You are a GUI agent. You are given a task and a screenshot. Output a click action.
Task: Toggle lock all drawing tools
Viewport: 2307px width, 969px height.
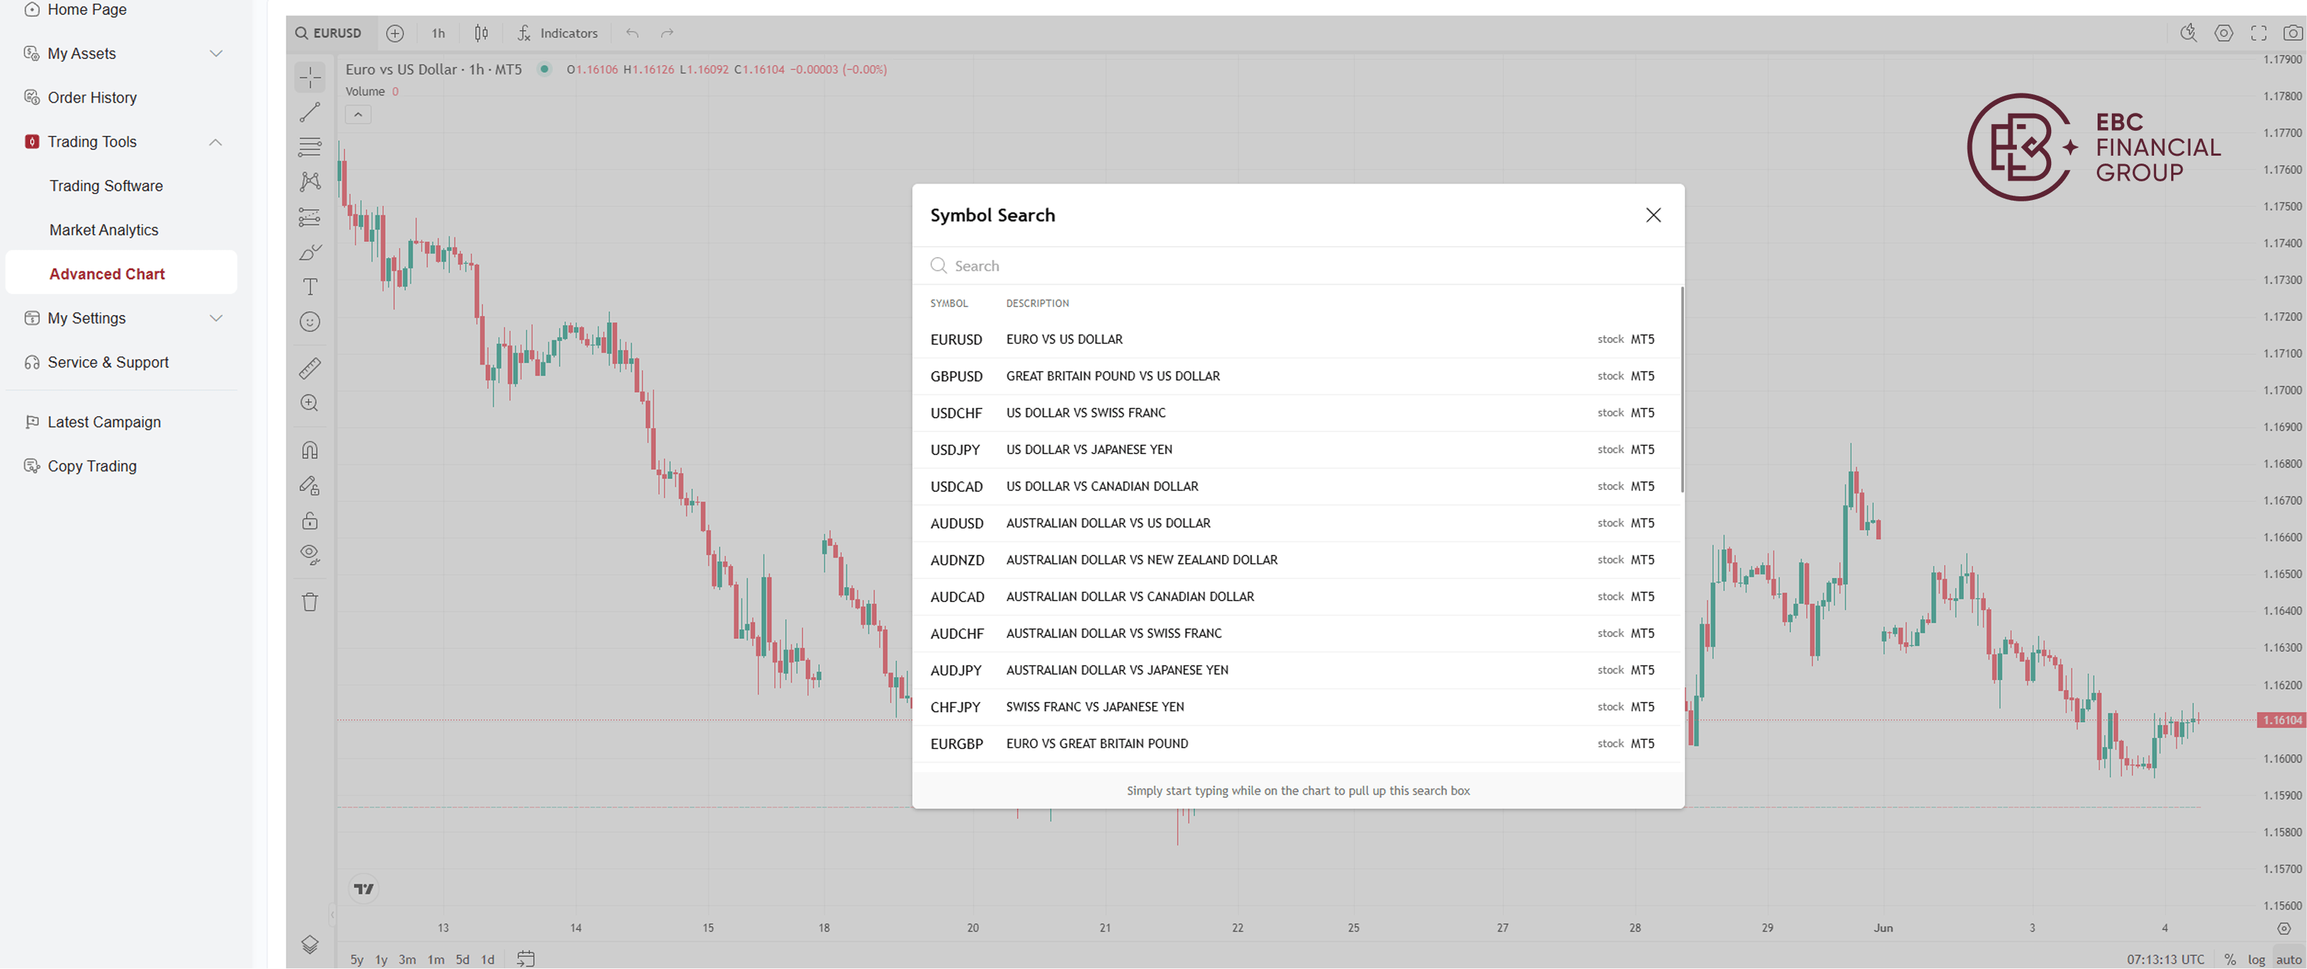(x=310, y=521)
